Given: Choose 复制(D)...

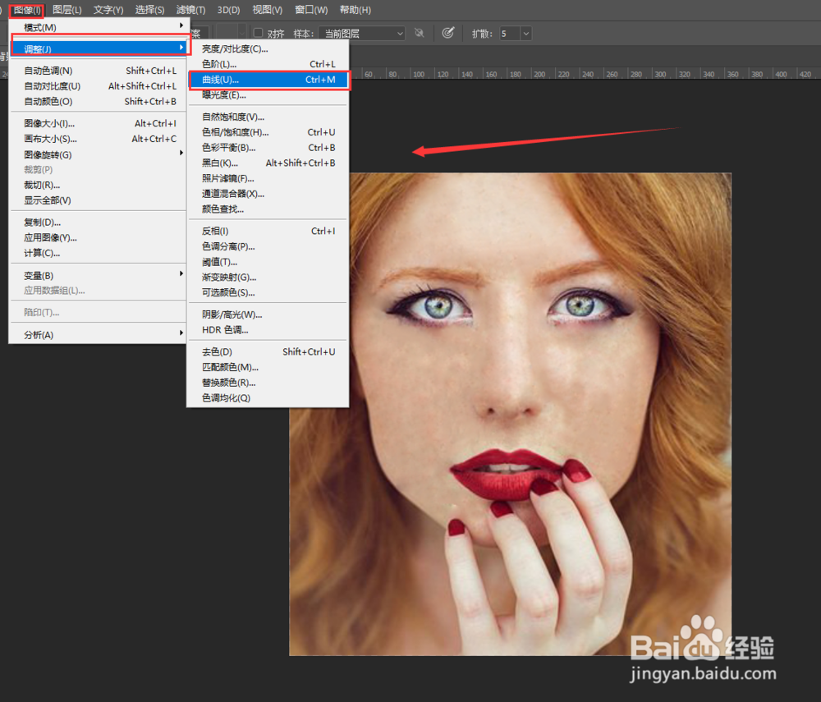Looking at the screenshot, I should click(x=99, y=223).
